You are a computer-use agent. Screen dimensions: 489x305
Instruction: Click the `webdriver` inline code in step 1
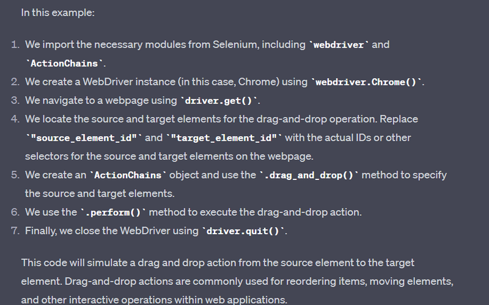[x=339, y=45]
